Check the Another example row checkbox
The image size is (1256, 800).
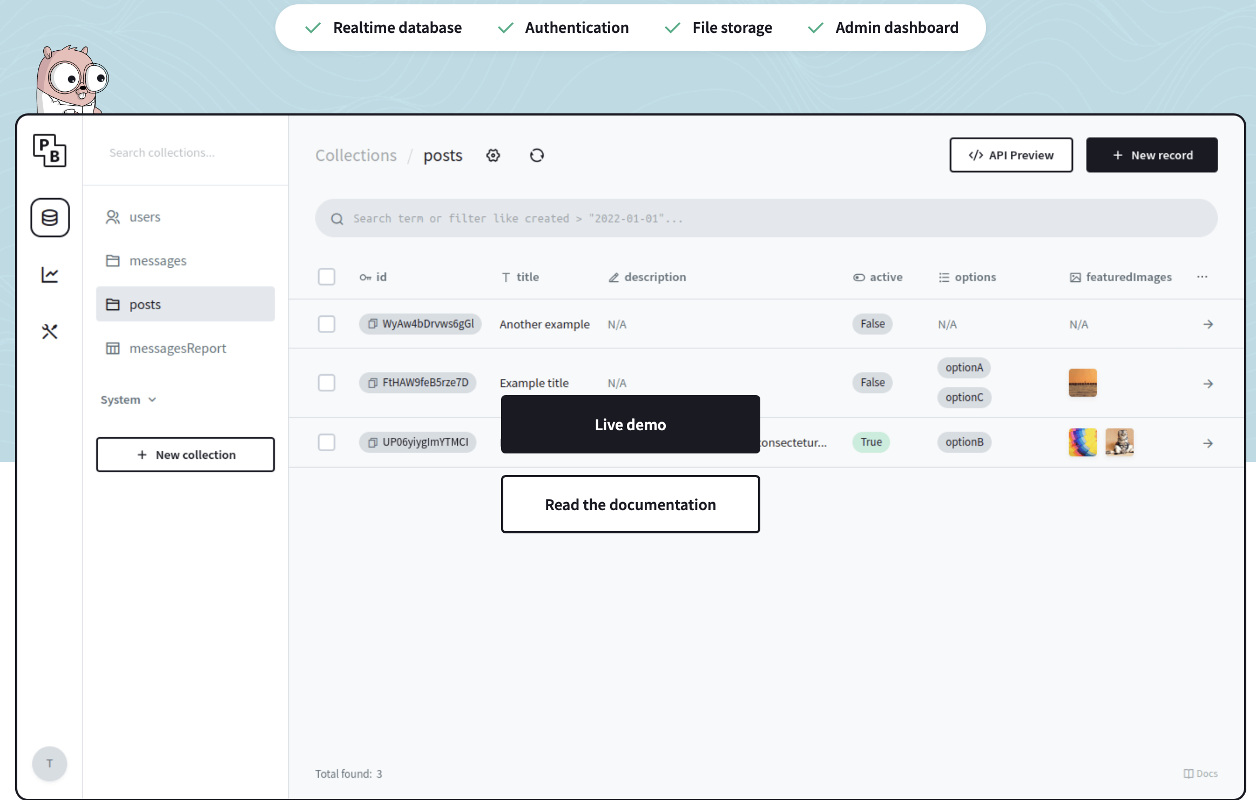pos(326,324)
